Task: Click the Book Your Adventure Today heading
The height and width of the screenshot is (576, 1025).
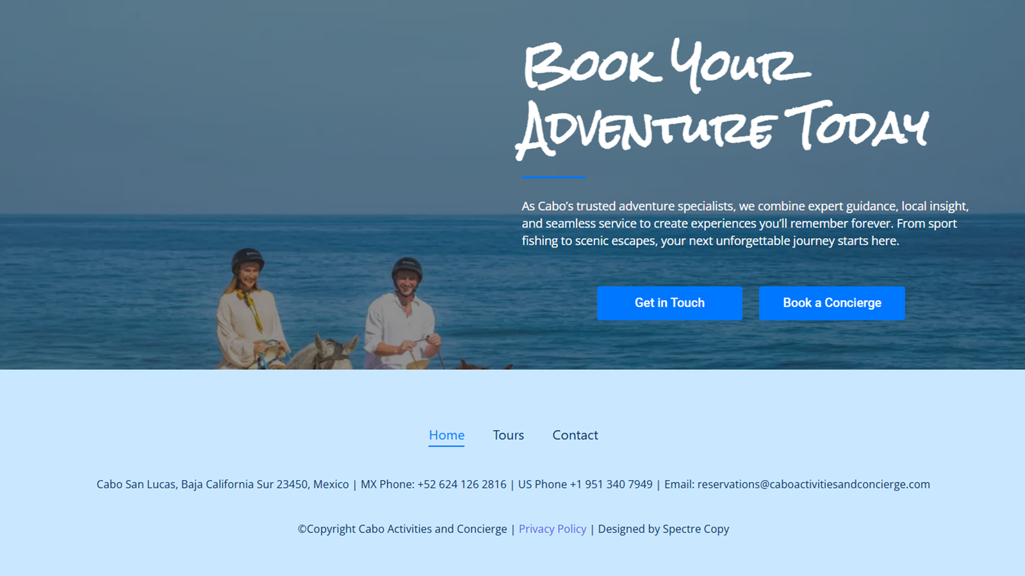Action: [723, 98]
